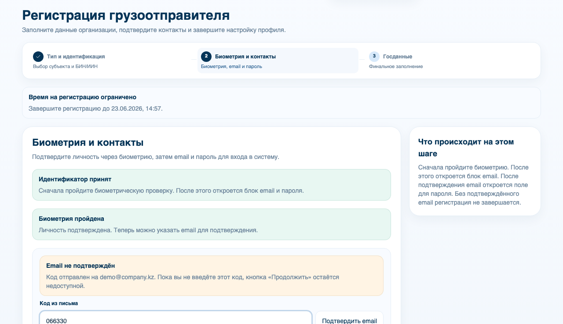563x324 pixels.
Task: Click the text 'Личность подтверждена. Теперь можно указать email'
Action: click(x=118, y=230)
